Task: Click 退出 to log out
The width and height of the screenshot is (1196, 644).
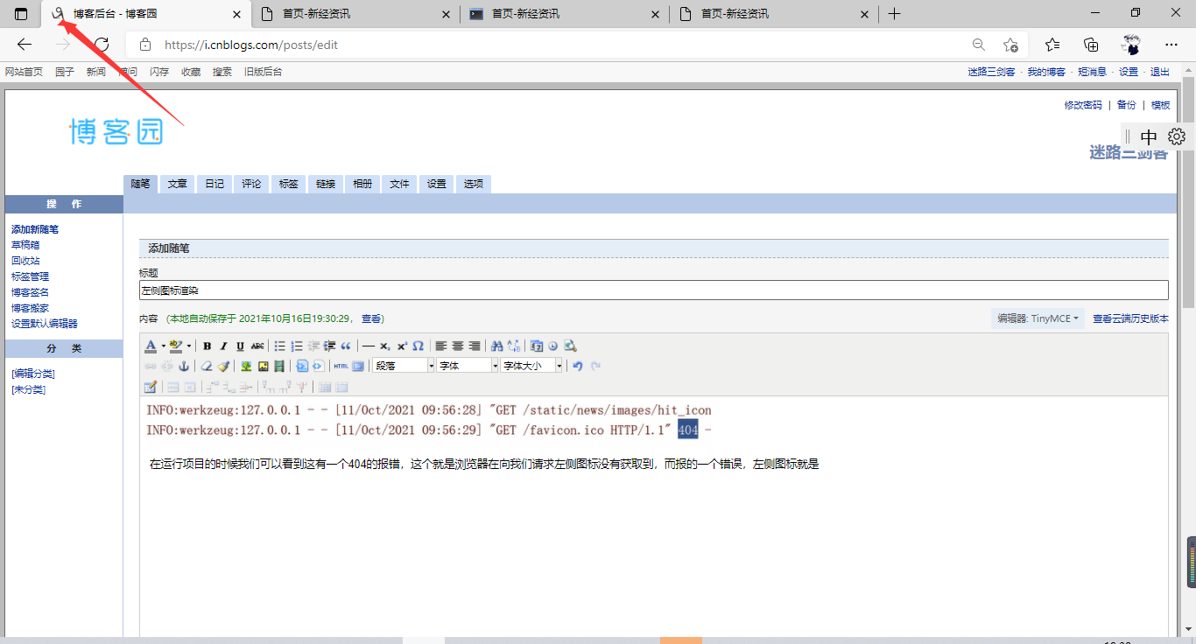Action: (x=1160, y=72)
